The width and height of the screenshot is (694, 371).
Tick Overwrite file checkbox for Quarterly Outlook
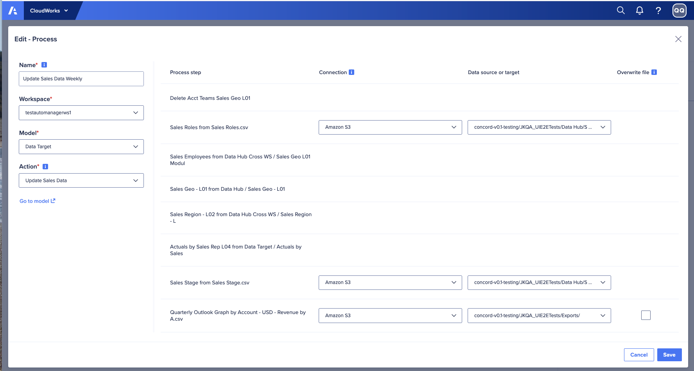[646, 315]
